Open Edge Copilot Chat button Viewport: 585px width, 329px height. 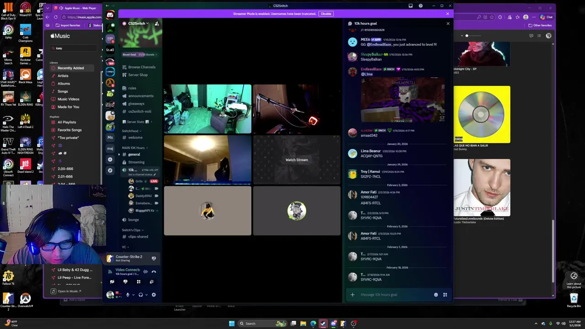point(546,17)
